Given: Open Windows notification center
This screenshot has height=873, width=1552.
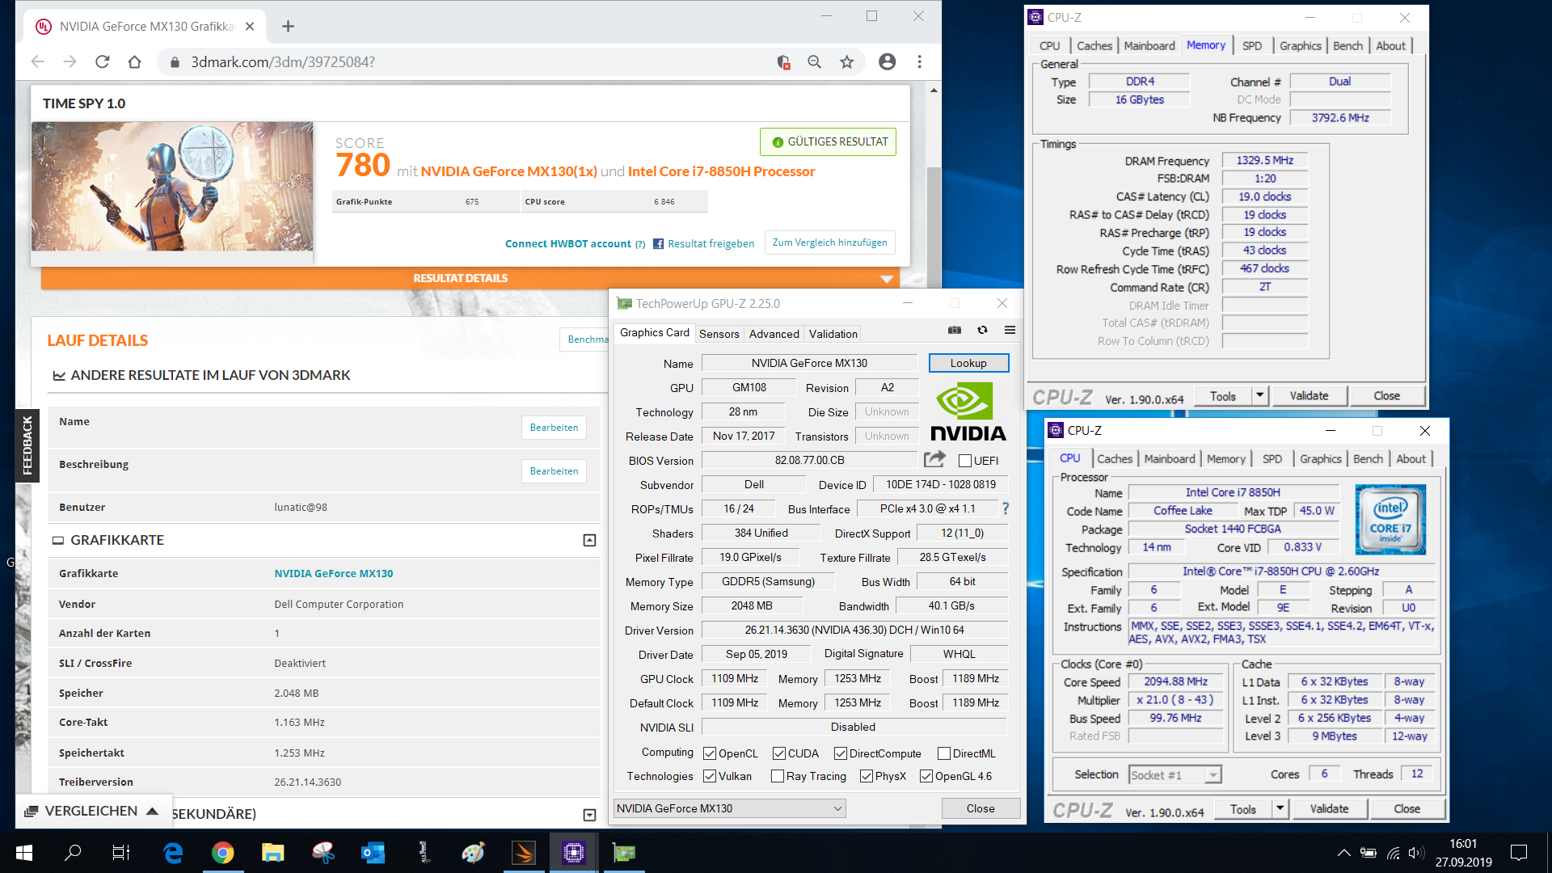Looking at the screenshot, I should [1519, 852].
